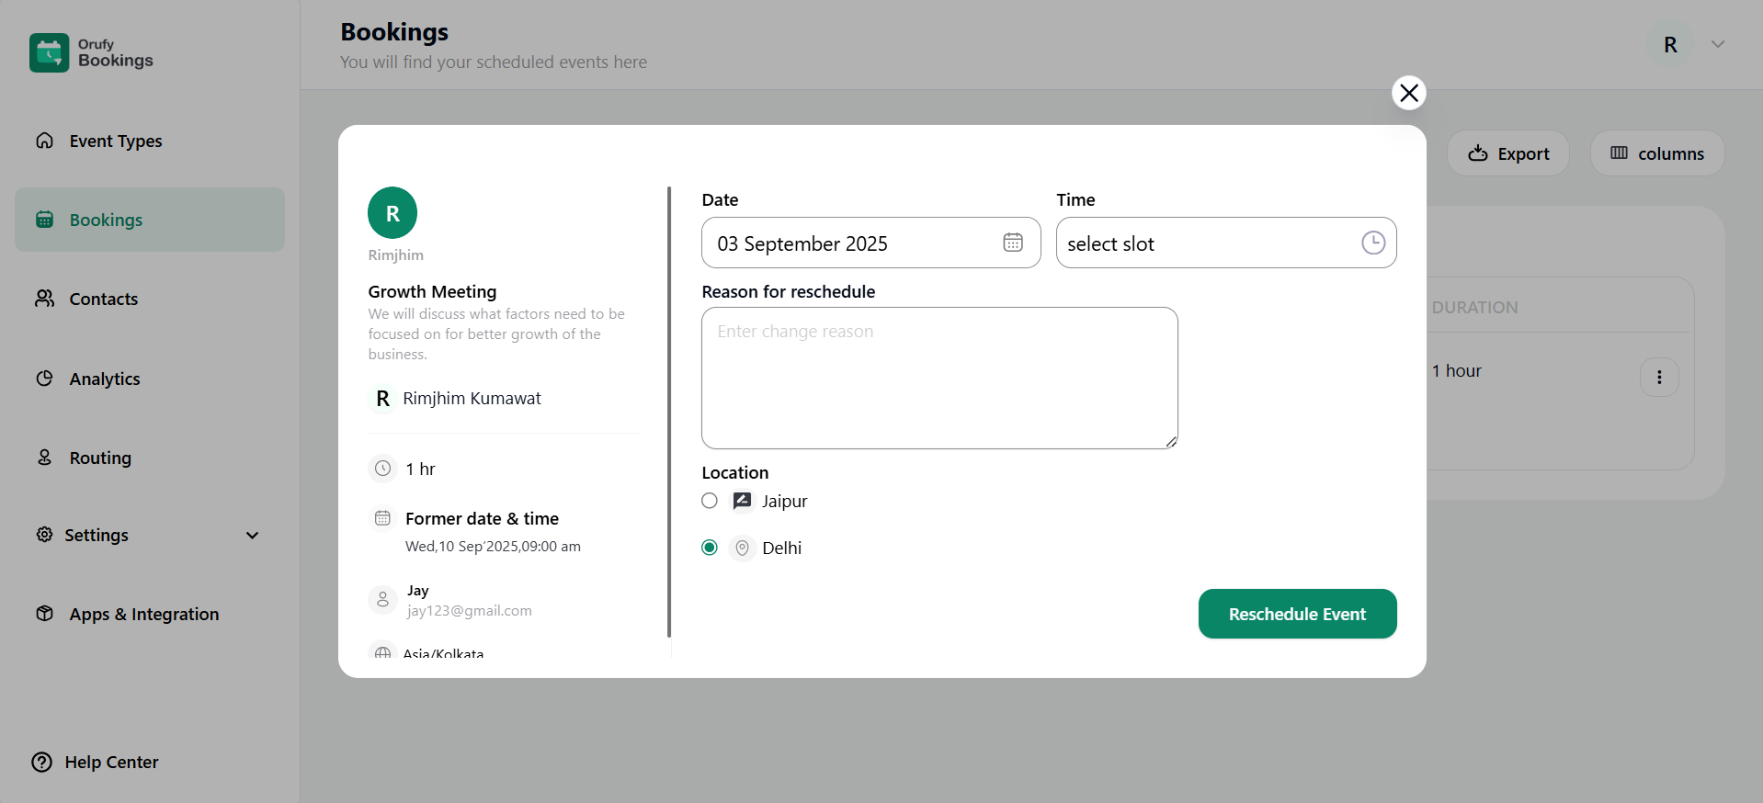
Task: Click the Orufy Bookings logo icon
Action: (49, 52)
